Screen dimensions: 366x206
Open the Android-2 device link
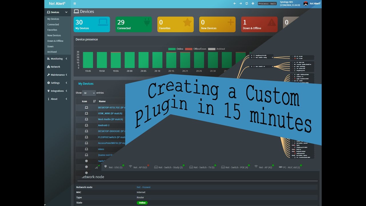[104, 125]
